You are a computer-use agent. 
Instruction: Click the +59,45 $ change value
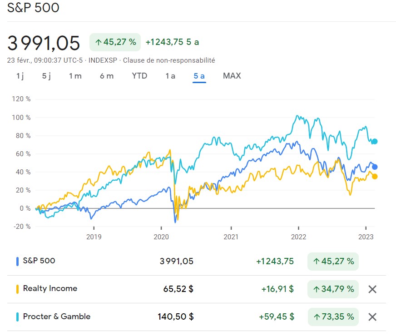(277, 317)
